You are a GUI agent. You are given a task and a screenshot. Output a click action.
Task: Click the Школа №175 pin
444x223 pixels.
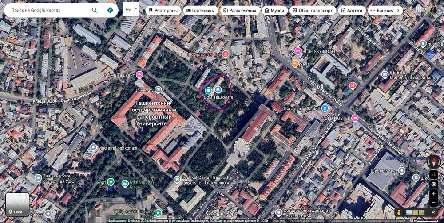402,170
